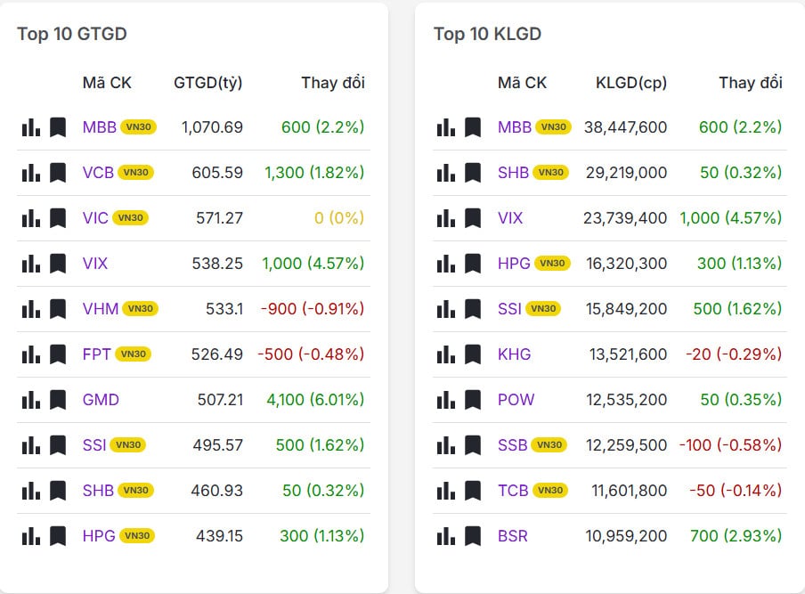Click VIX ticker in KLGD table

(510, 218)
